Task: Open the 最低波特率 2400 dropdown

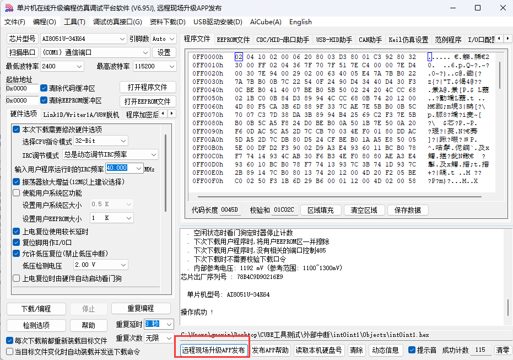Action: pos(62,67)
